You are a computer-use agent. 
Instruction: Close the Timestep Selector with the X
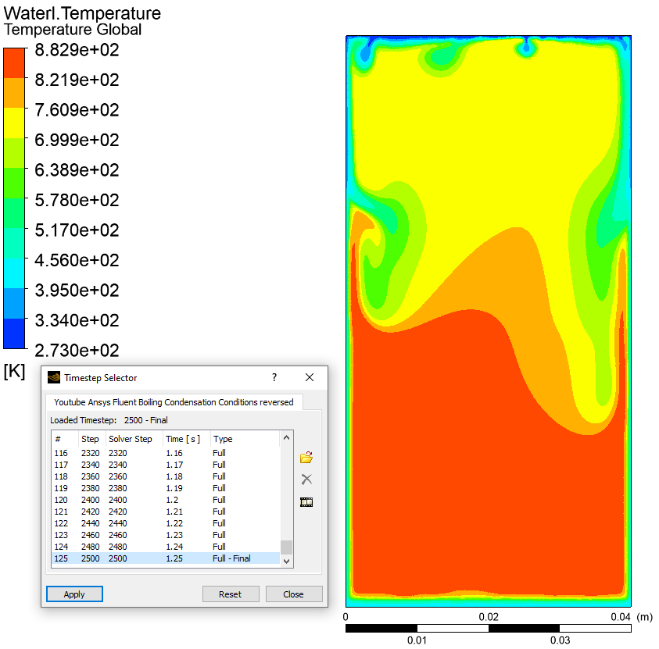310,378
